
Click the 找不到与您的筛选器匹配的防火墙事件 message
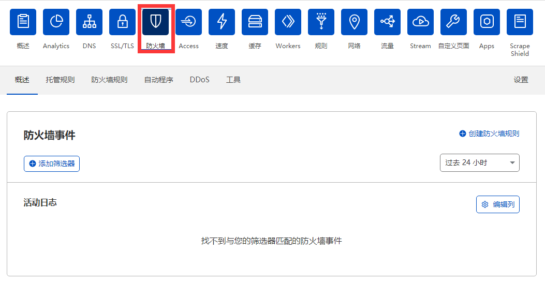[x=271, y=241]
